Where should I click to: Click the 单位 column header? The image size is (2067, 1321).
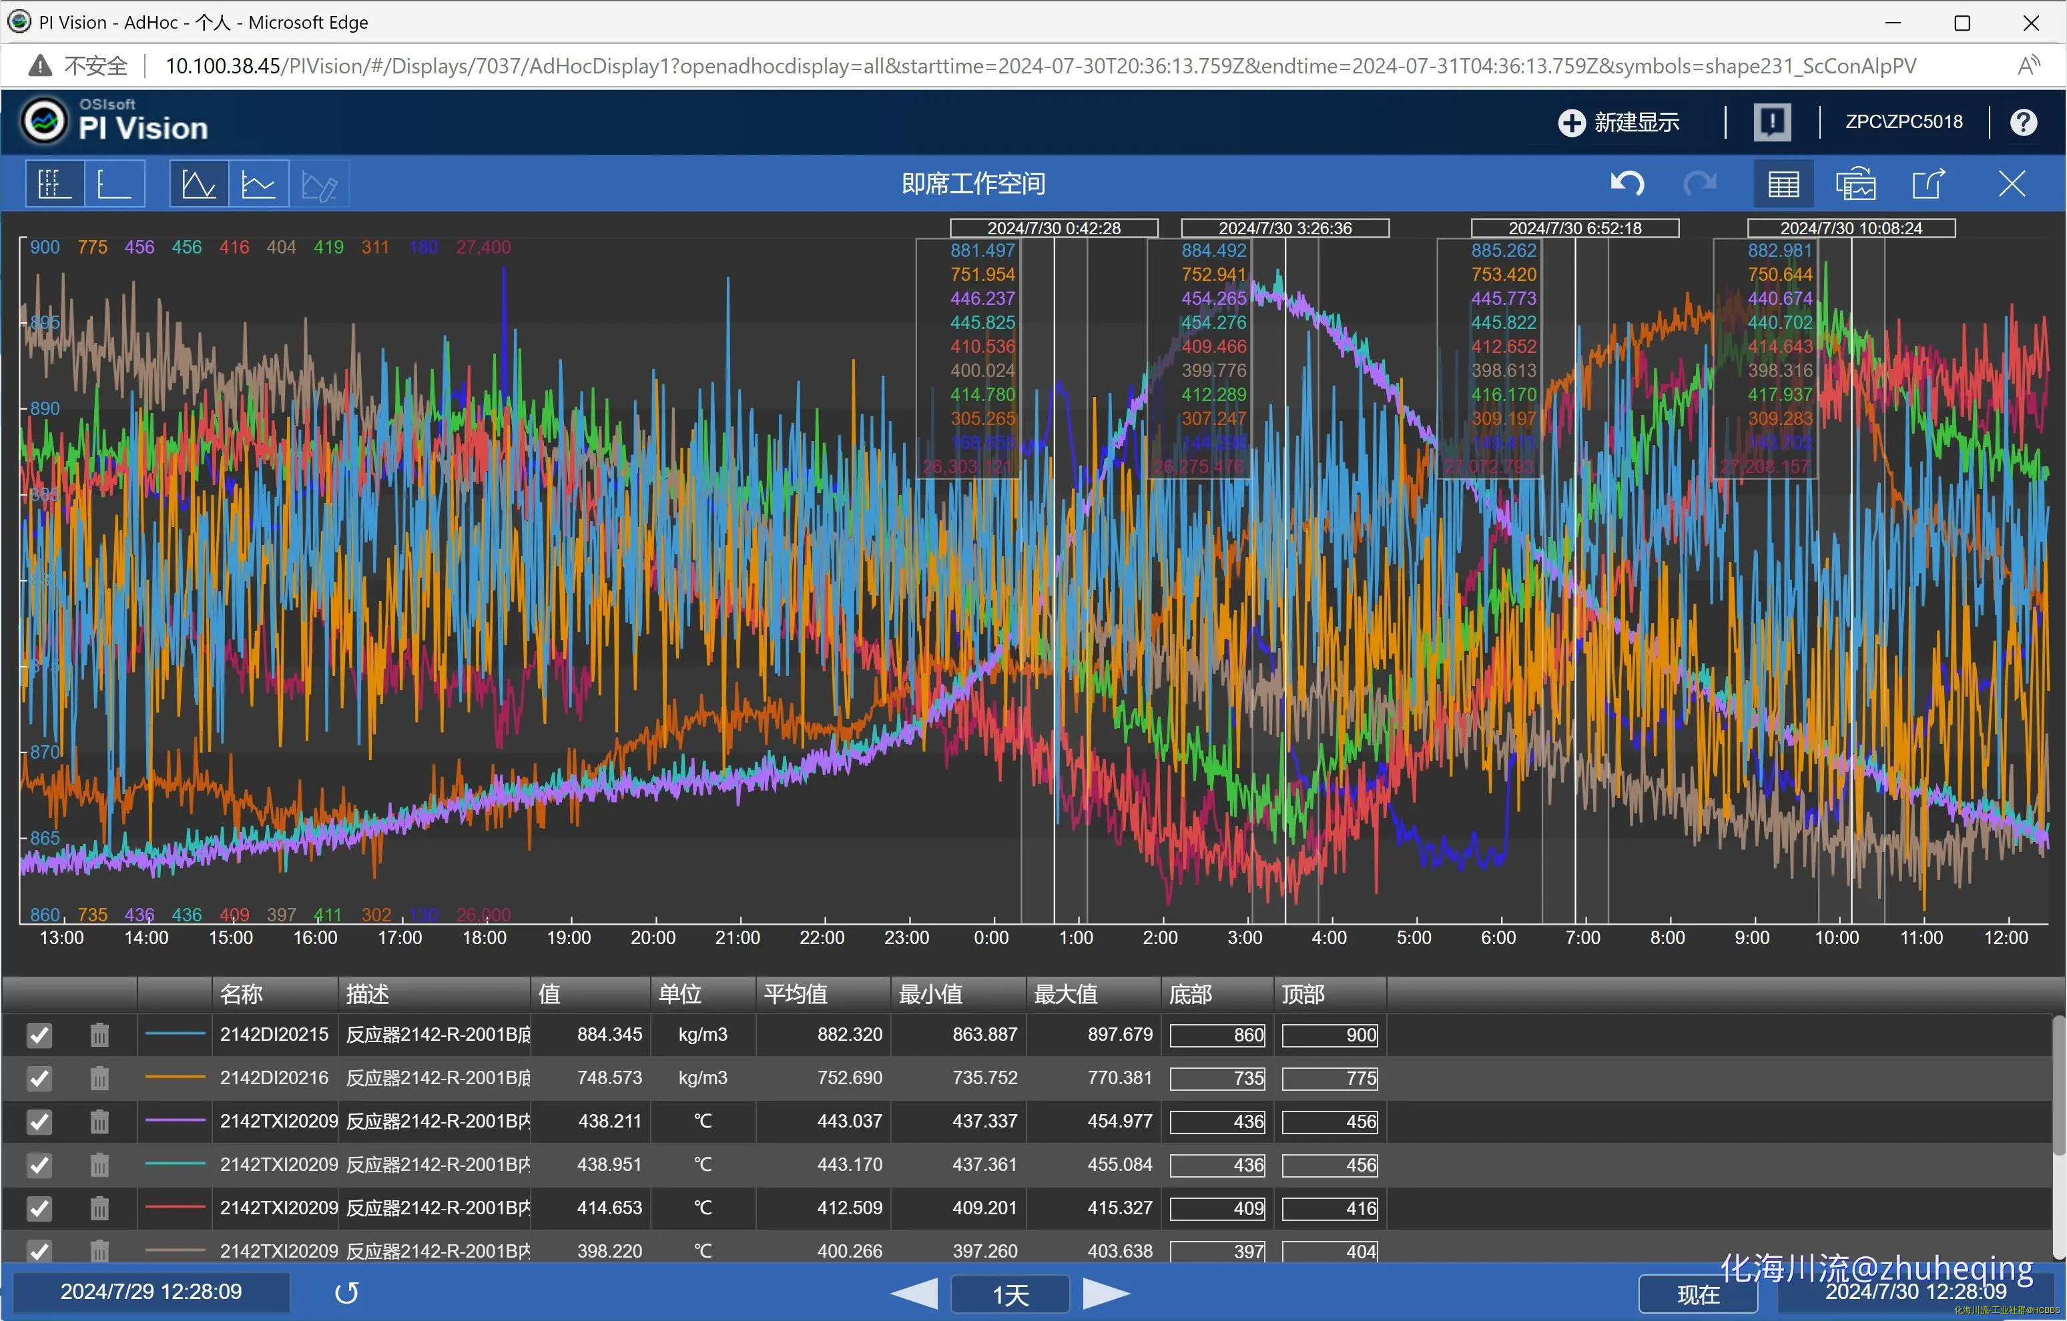tap(703, 994)
